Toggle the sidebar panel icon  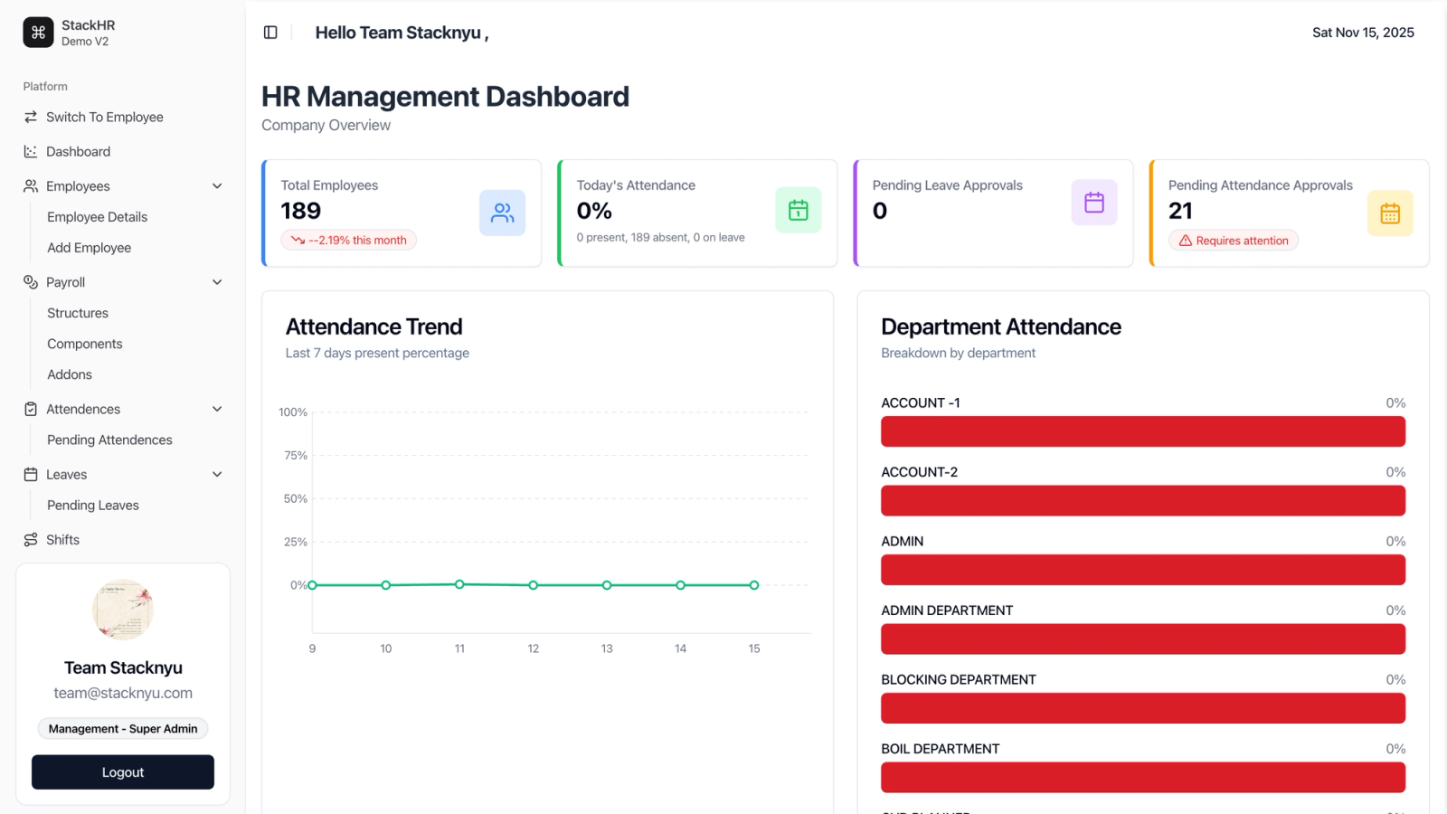pos(270,33)
